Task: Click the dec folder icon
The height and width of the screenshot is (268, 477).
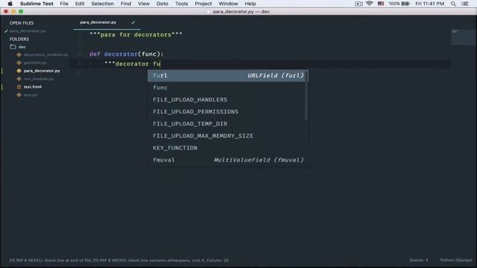Action: coord(13,47)
